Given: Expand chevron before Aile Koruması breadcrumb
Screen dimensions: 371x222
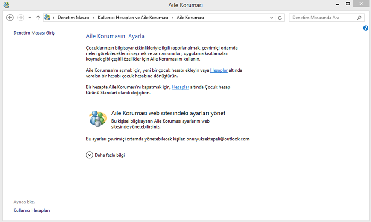Looking at the screenshot, I should [x=172, y=18].
